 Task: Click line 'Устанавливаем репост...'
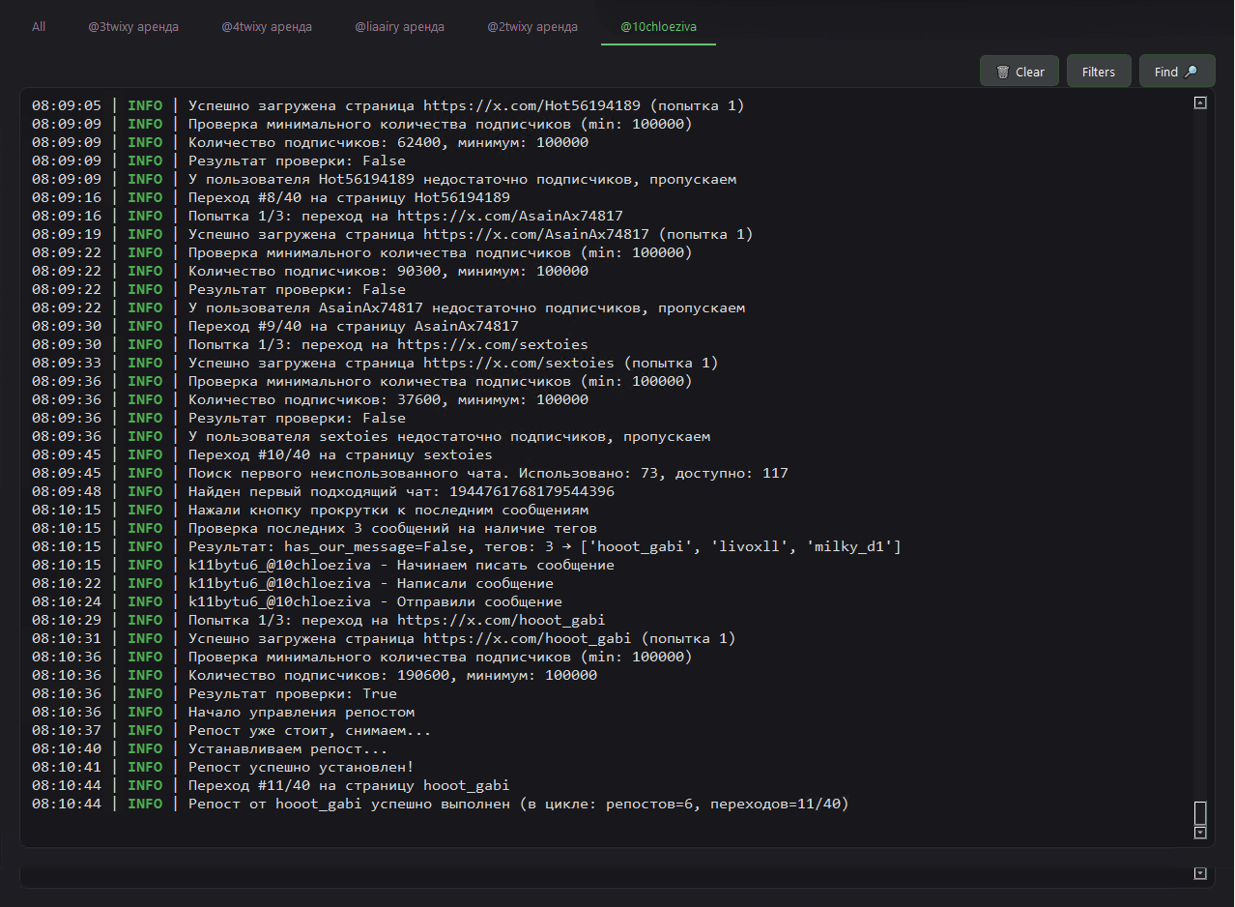coord(210,748)
